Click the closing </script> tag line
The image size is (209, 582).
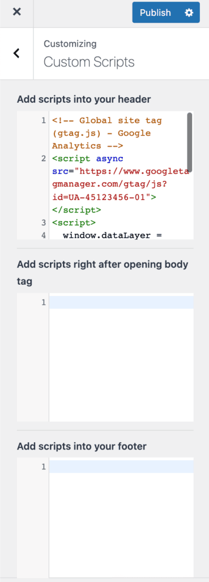(76, 210)
